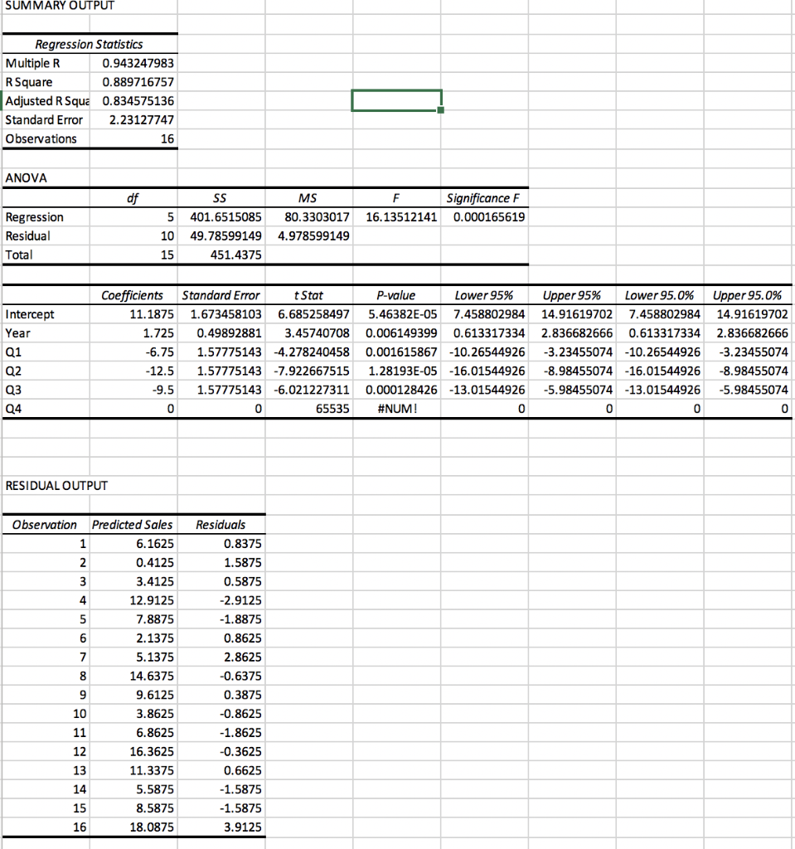Click the Coefficients column header
Viewport: 795px width, 849px height.
tap(132, 295)
